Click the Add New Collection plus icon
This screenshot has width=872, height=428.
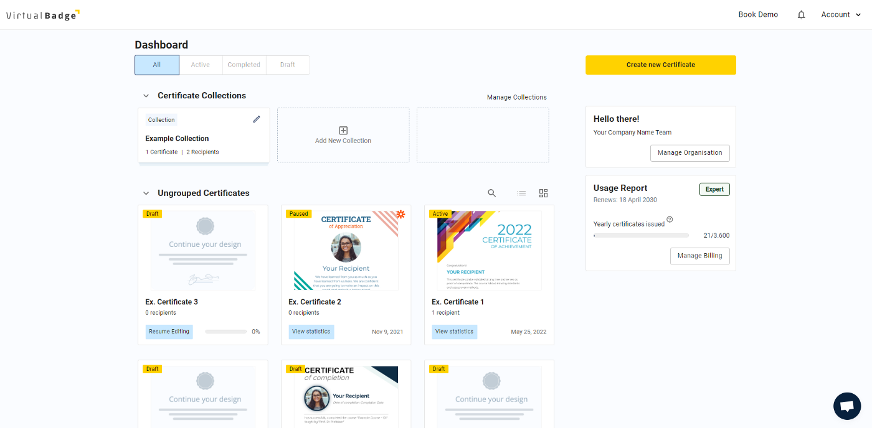(x=343, y=130)
